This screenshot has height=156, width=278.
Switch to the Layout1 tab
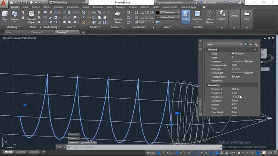[x=20, y=152]
